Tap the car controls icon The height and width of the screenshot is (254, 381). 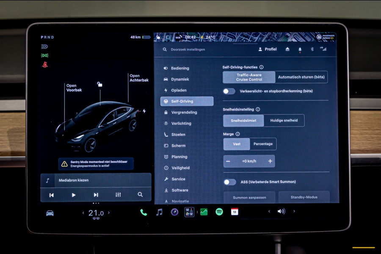50,213
